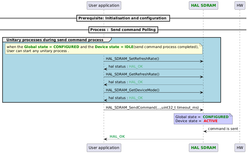Image resolution: width=248 pixels, height=153 pixels.
Task: Select the top HAL SDRAM participant box
Action: pyautogui.click(x=203, y=6)
